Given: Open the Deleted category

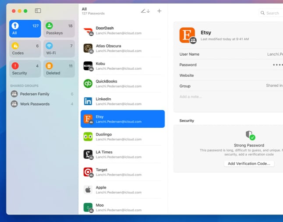Looking at the screenshot, I should click(x=59, y=69).
